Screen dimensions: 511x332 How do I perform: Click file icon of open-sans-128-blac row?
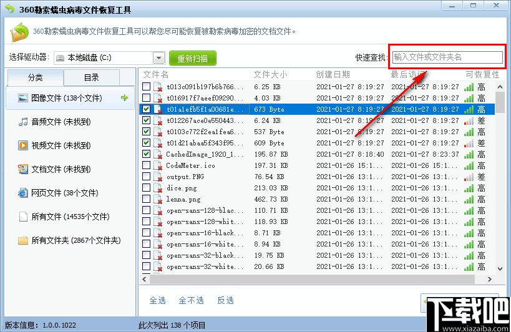pyautogui.click(x=158, y=210)
